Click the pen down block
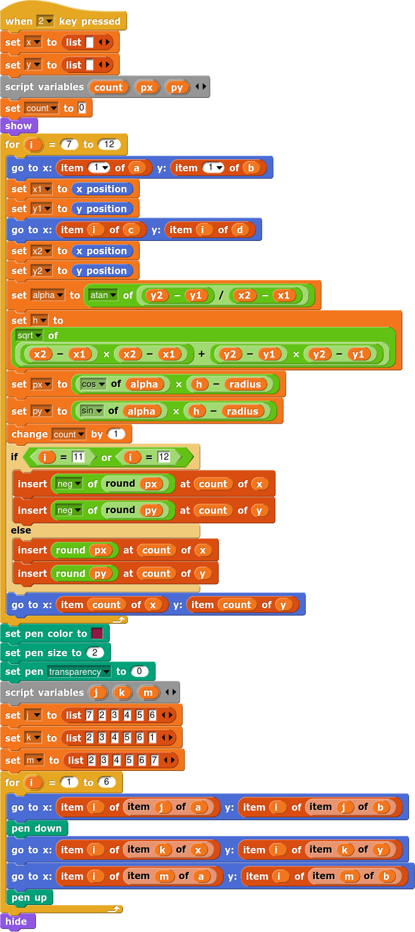This screenshot has width=415, height=932. 36,828
